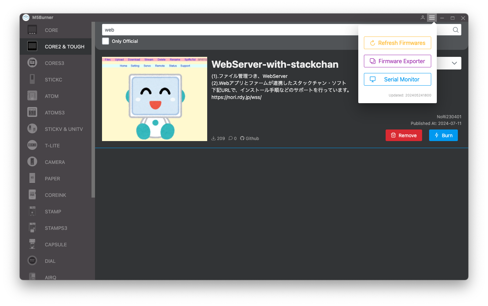Screen dimensions: 488x306
Task: Click the device sidebar scrollbar
Action: (x=93, y=109)
